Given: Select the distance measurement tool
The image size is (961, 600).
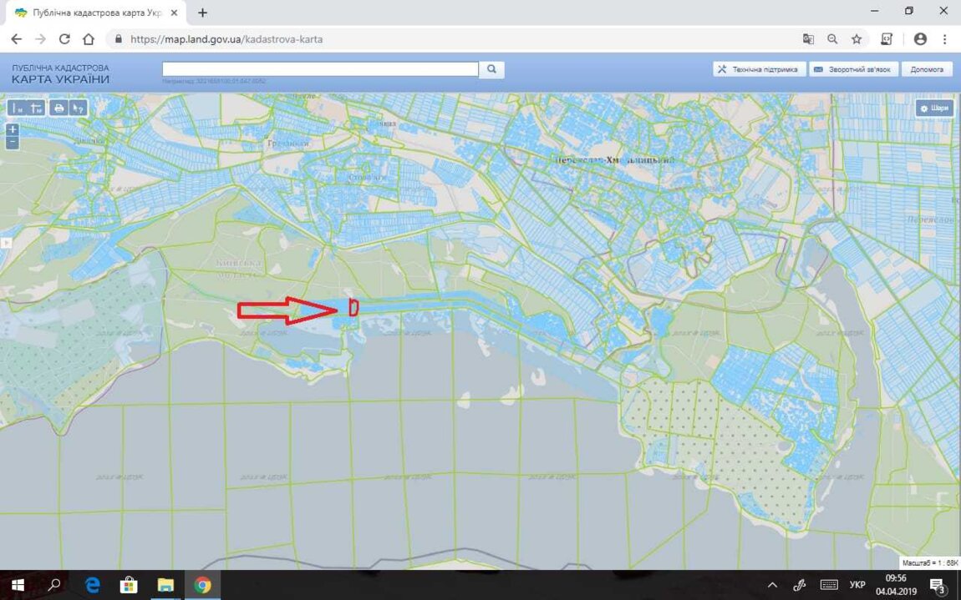Looking at the screenshot, I should (x=17, y=108).
